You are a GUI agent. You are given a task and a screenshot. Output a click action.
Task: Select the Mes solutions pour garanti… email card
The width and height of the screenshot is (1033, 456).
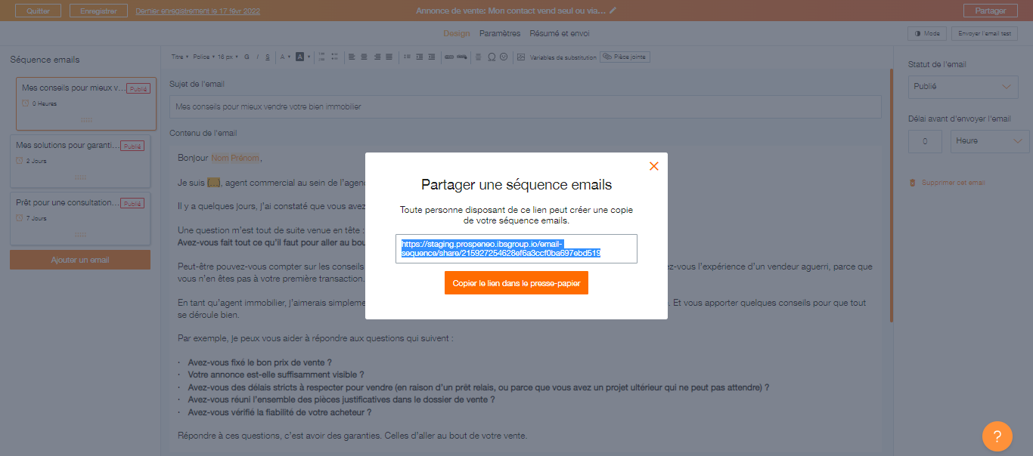coord(80,161)
